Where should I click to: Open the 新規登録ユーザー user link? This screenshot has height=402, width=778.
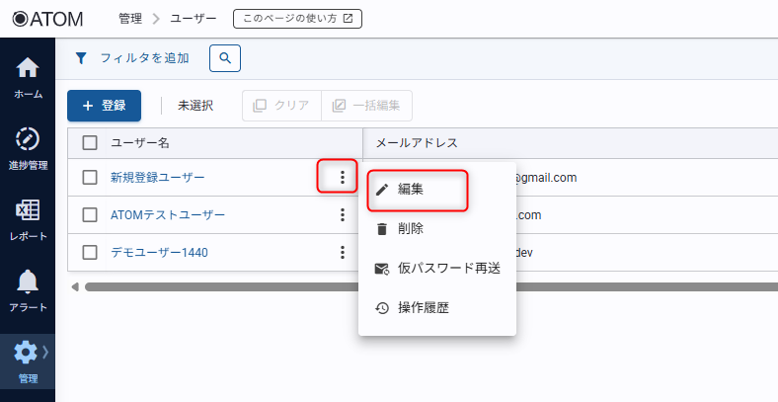pos(158,178)
